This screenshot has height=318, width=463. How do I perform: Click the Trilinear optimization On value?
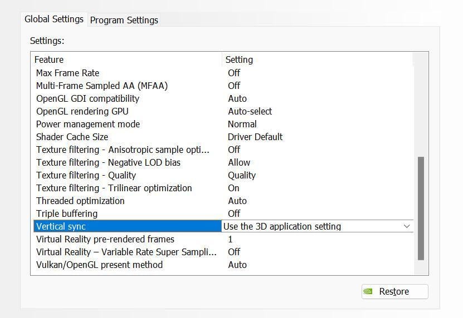click(x=233, y=188)
